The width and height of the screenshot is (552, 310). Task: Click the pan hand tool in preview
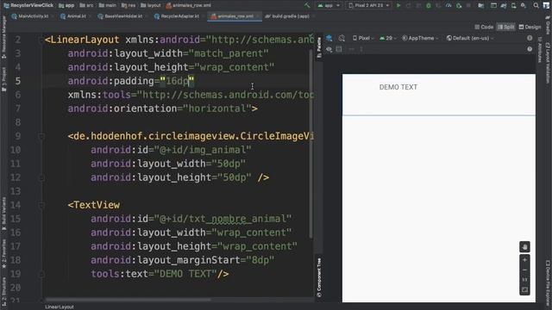524,247
